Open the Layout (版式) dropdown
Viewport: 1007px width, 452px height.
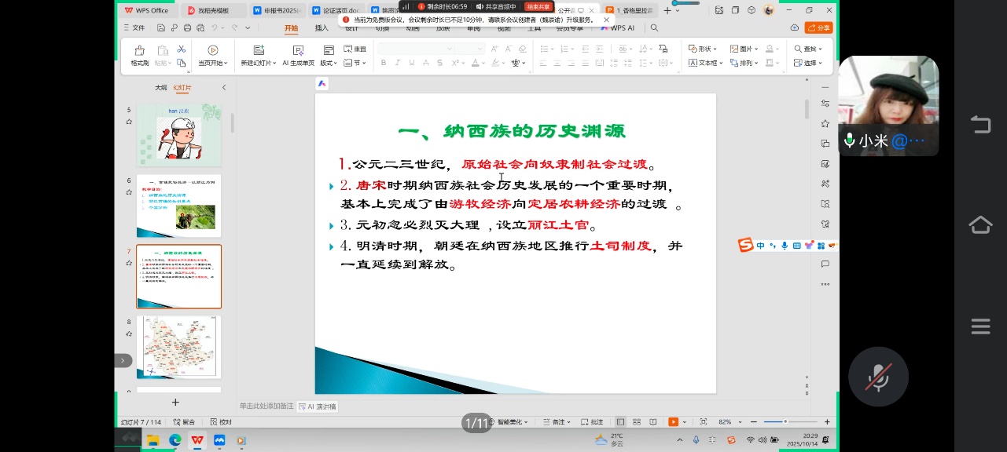(328, 63)
